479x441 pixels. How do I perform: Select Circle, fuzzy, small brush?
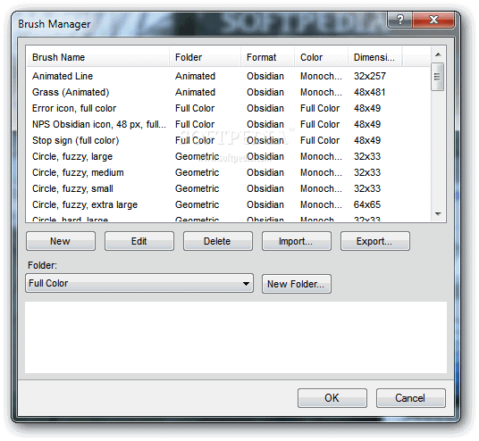point(72,188)
